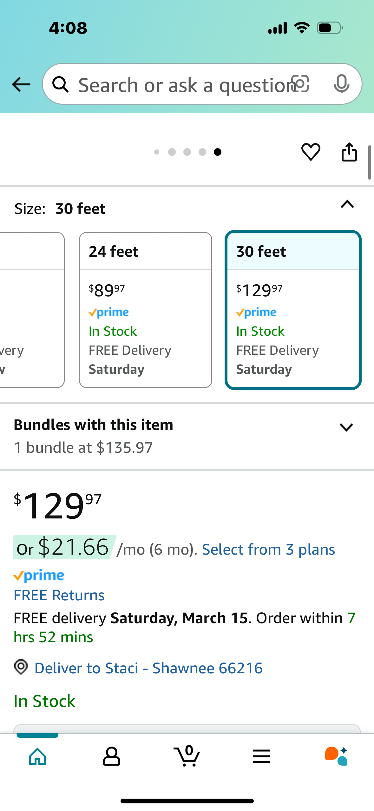Select the 30 feet size option

click(x=293, y=310)
